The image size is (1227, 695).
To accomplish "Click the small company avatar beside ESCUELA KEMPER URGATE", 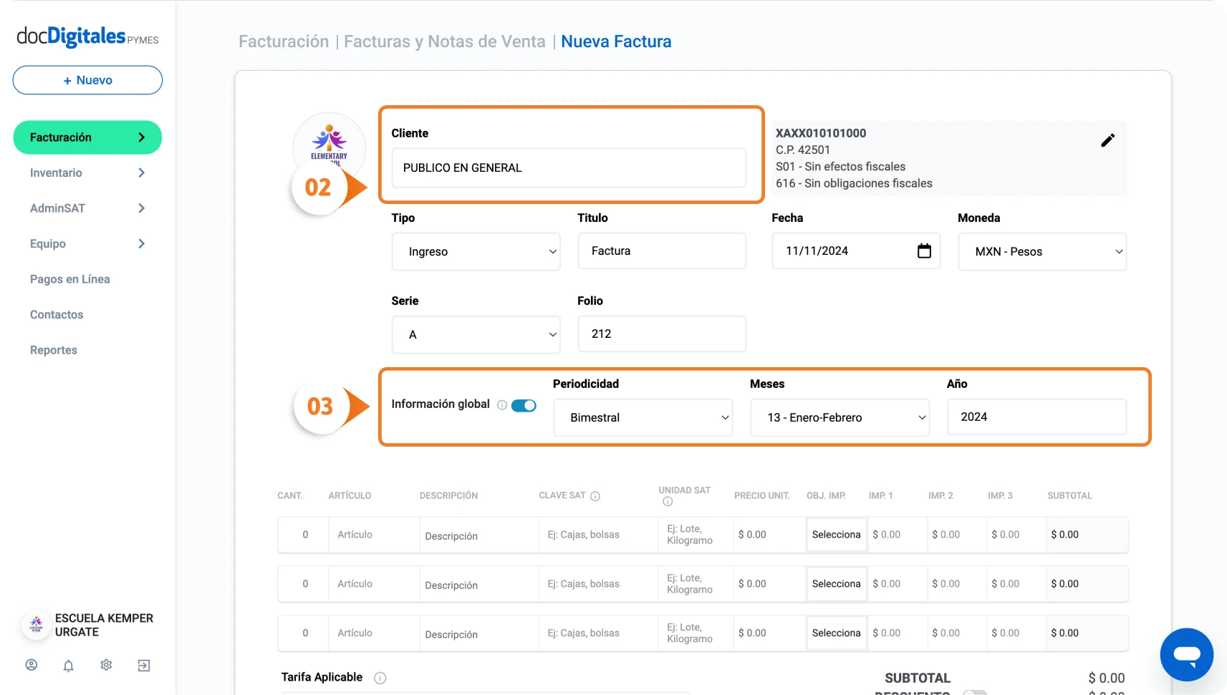I will tap(36, 625).
